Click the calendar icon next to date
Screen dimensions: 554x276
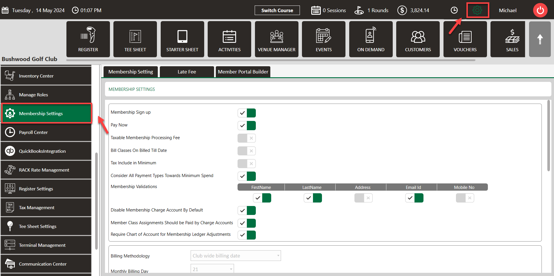tap(5, 10)
